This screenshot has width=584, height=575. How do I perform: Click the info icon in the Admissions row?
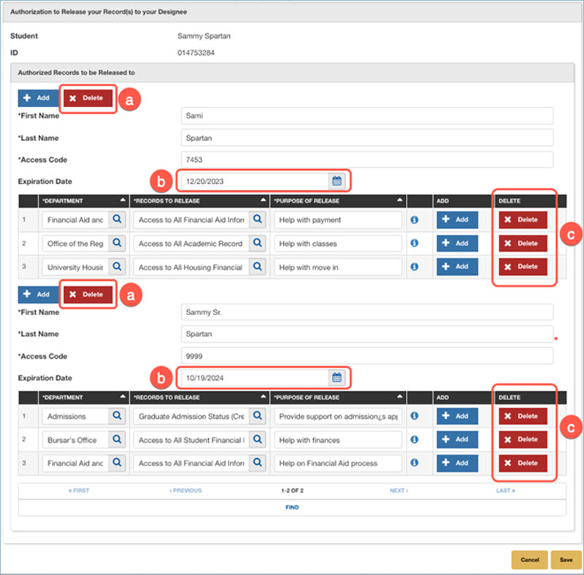pos(415,416)
